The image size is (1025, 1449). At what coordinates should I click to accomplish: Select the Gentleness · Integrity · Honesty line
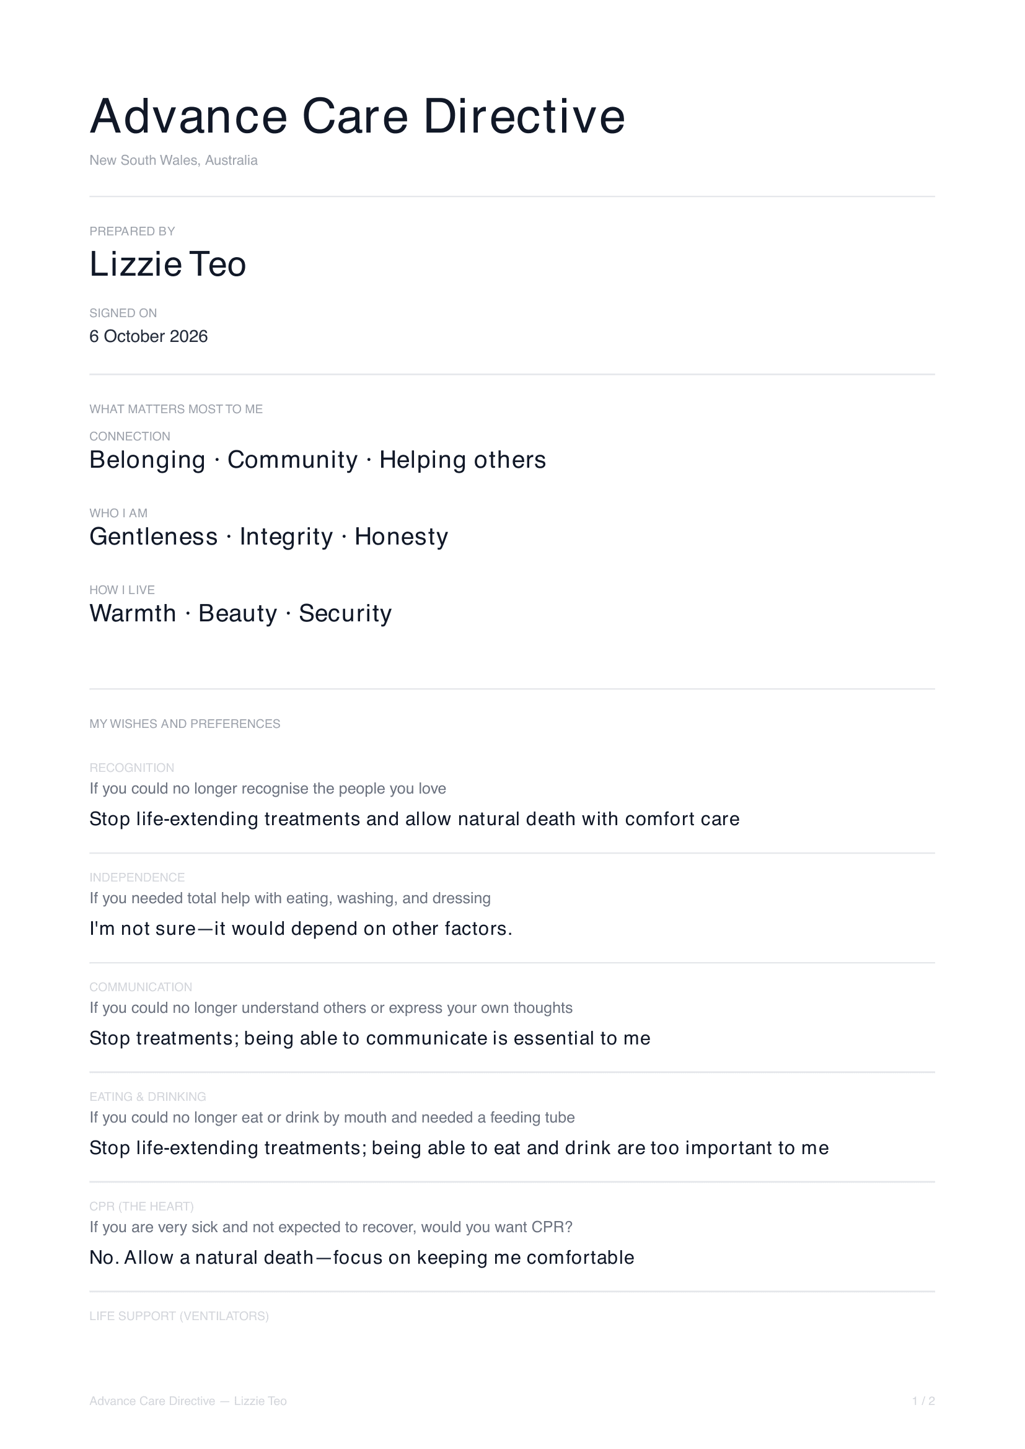(269, 536)
